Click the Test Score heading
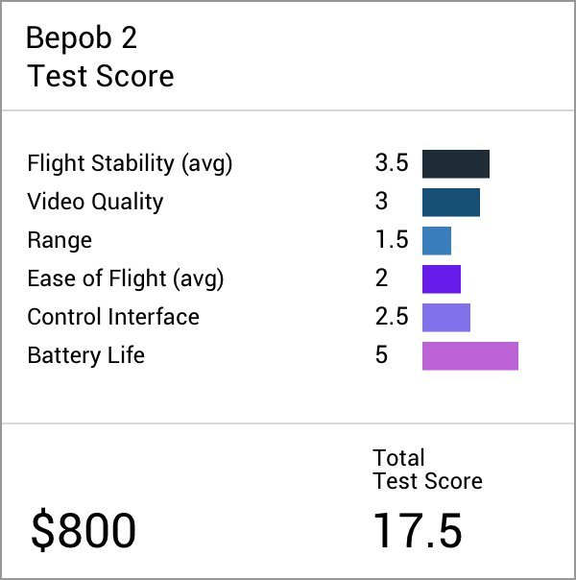 pos(101,76)
